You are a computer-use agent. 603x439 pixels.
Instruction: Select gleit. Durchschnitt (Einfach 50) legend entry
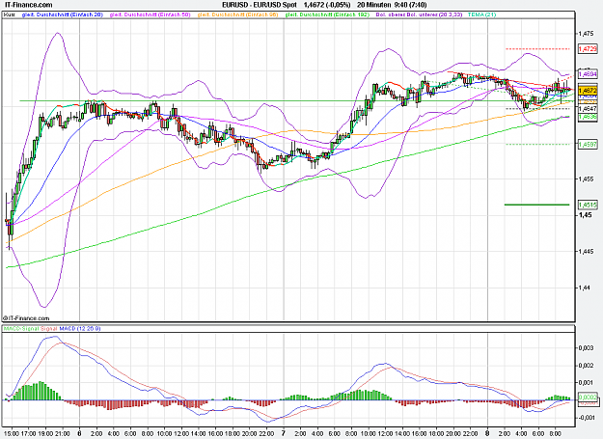click(150, 14)
